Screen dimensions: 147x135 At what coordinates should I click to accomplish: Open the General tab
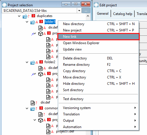103,14
